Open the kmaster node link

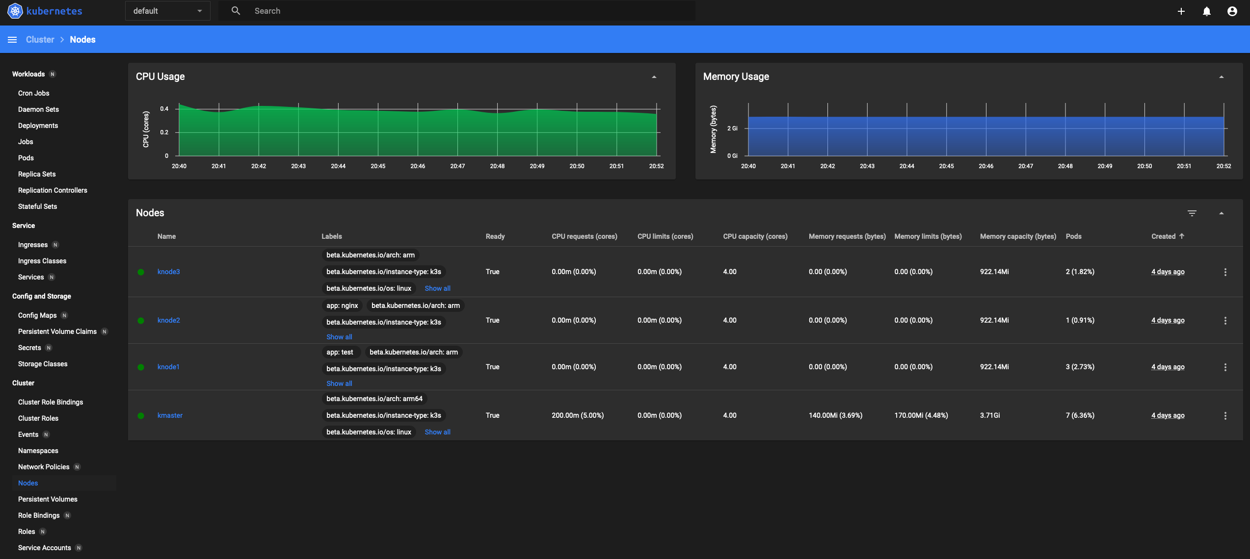170,415
